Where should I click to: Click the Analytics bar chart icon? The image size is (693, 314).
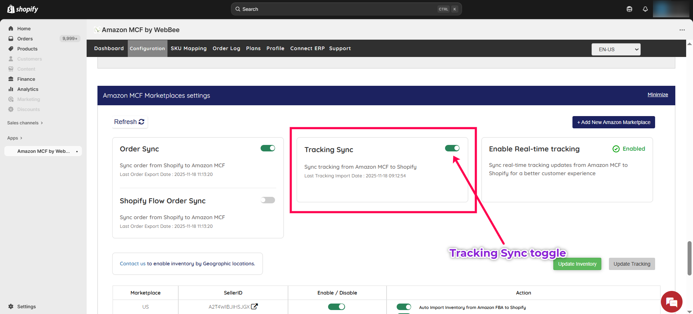click(x=11, y=89)
